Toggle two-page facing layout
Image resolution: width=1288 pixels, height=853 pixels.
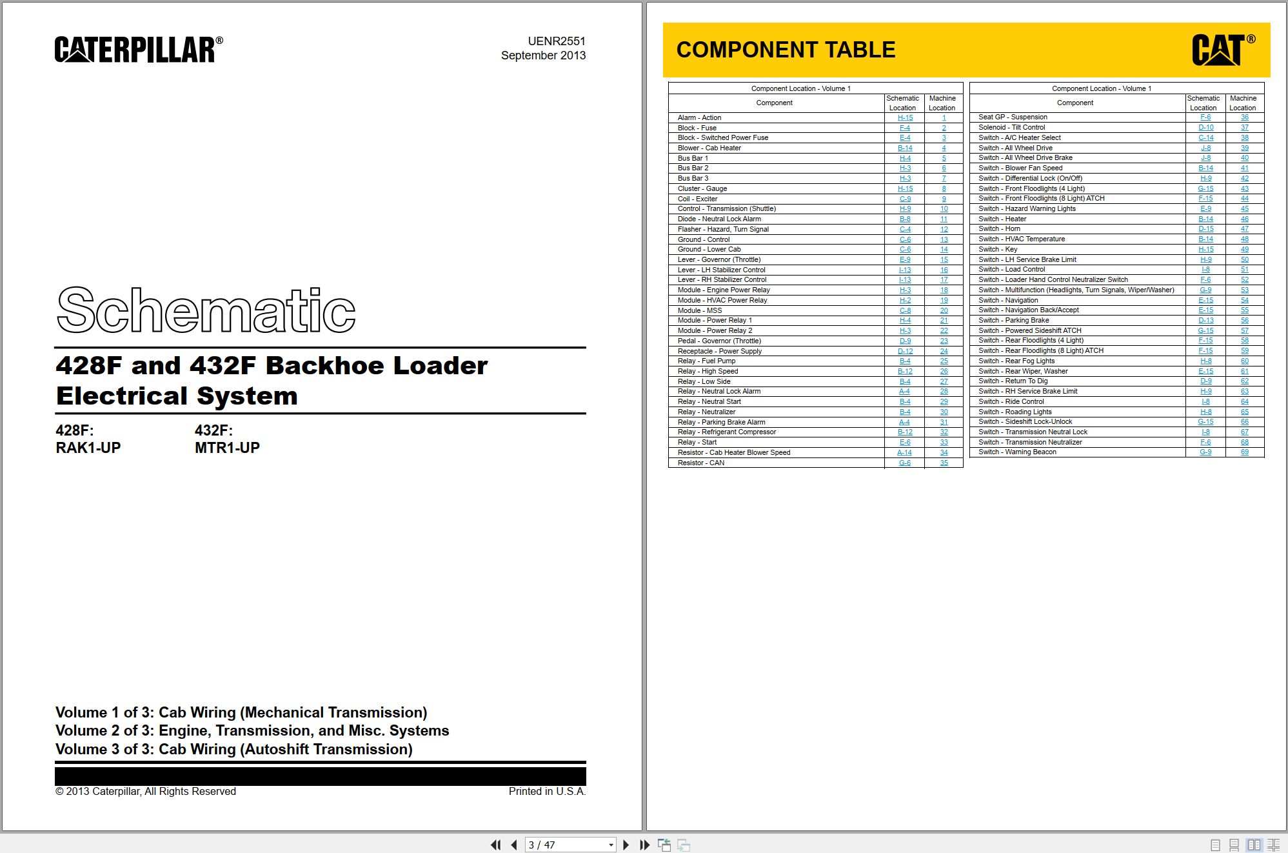tap(1254, 845)
